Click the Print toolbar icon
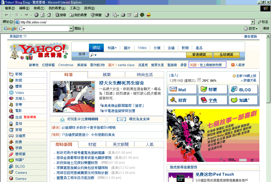 pyautogui.click(x=123, y=15)
